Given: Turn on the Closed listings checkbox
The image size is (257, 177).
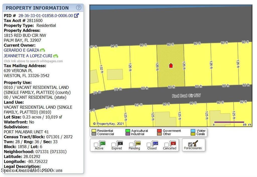Looking at the screenshot, I should [x=149, y=145].
